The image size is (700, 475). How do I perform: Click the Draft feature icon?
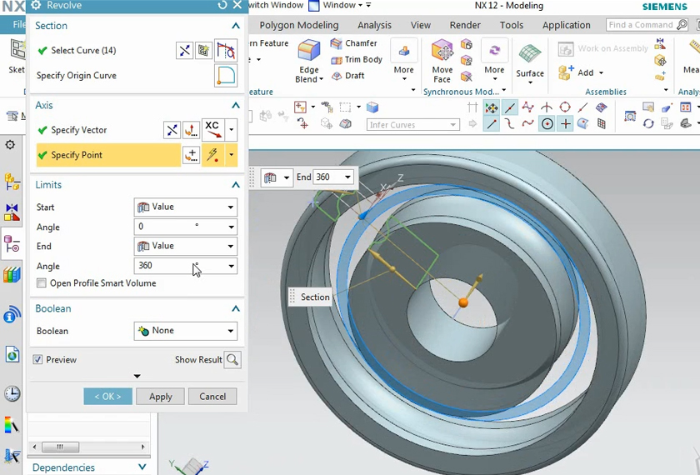(x=347, y=76)
